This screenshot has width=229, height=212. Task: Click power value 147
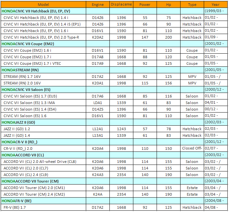coord(145,37)
